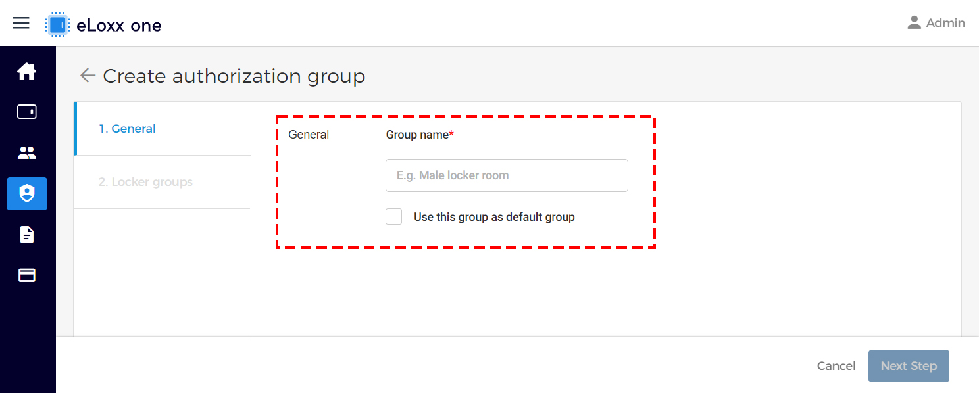Open the Admin user profile icon
This screenshot has height=393, width=979.
click(914, 23)
